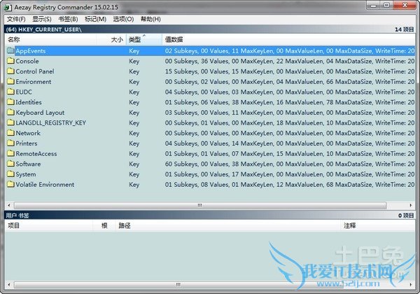
Task: Minimize the Registry Commander window
Action: [374, 6]
